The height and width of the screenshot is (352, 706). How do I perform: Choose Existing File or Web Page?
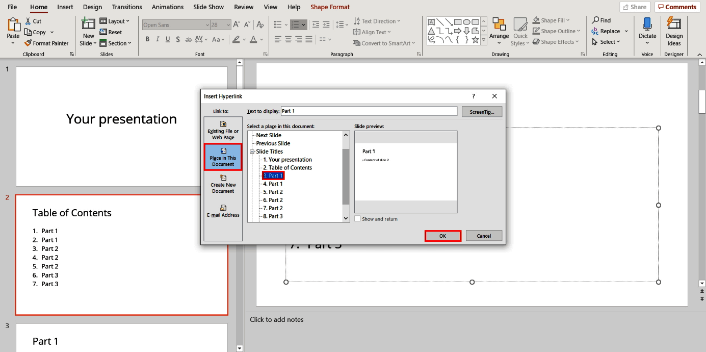coord(223,130)
